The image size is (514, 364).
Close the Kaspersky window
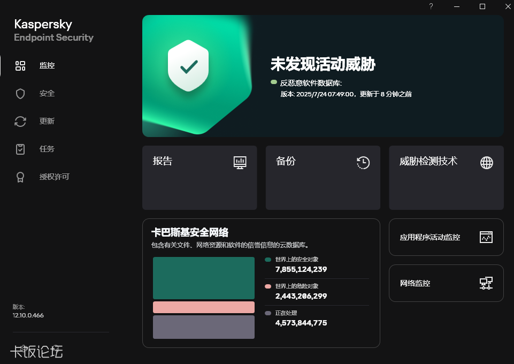coord(508,6)
